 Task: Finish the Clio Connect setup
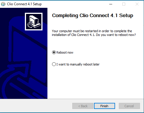click(104, 106)
